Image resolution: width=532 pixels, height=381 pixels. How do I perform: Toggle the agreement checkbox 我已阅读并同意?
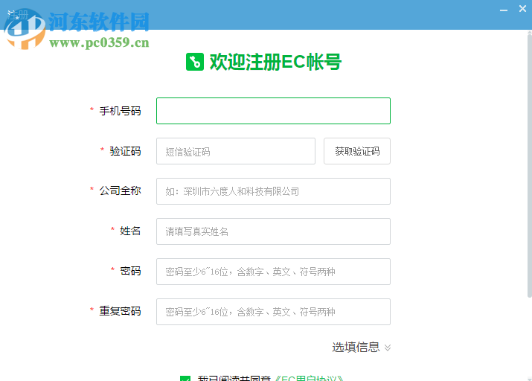(185, 378)
